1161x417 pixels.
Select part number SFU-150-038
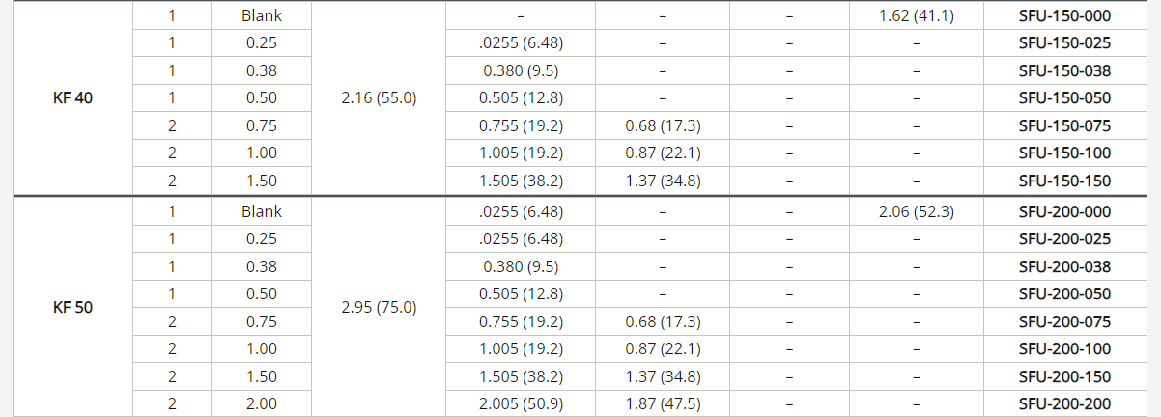click(x=1064, y=70)
